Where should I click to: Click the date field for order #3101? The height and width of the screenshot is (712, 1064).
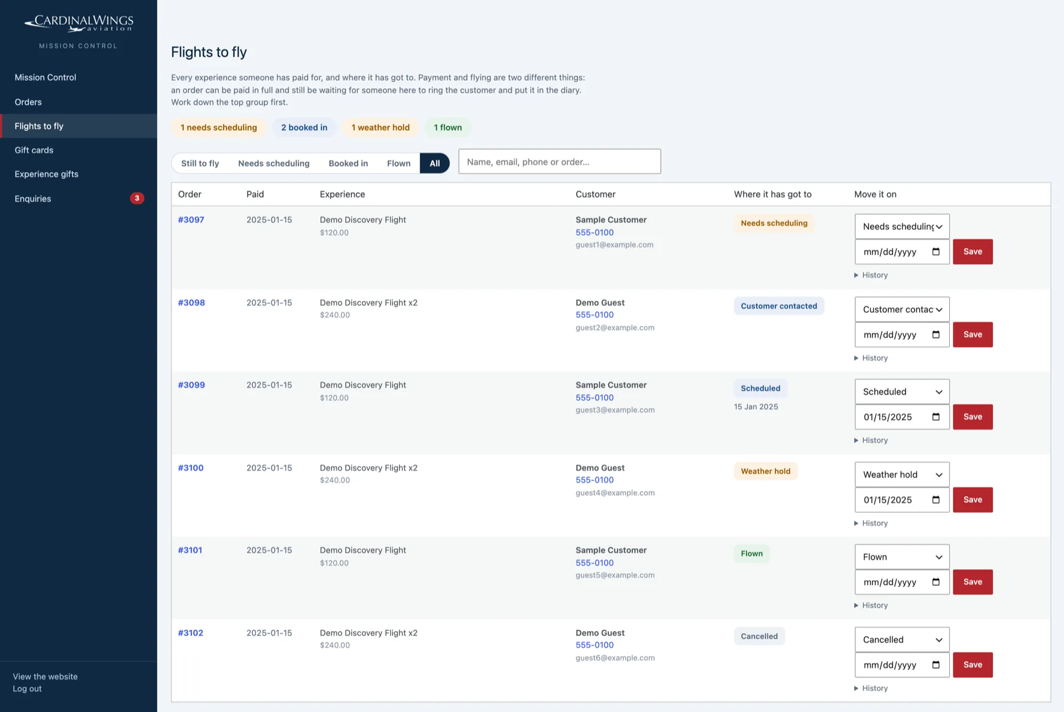point(902,582)
